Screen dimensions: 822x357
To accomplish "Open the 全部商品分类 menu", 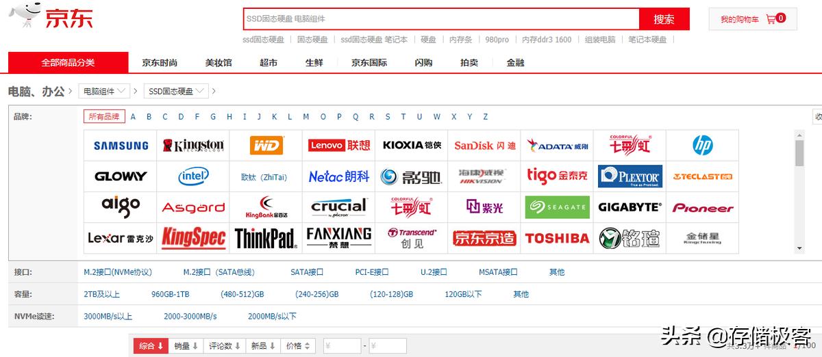I will (x=68, y=62).
